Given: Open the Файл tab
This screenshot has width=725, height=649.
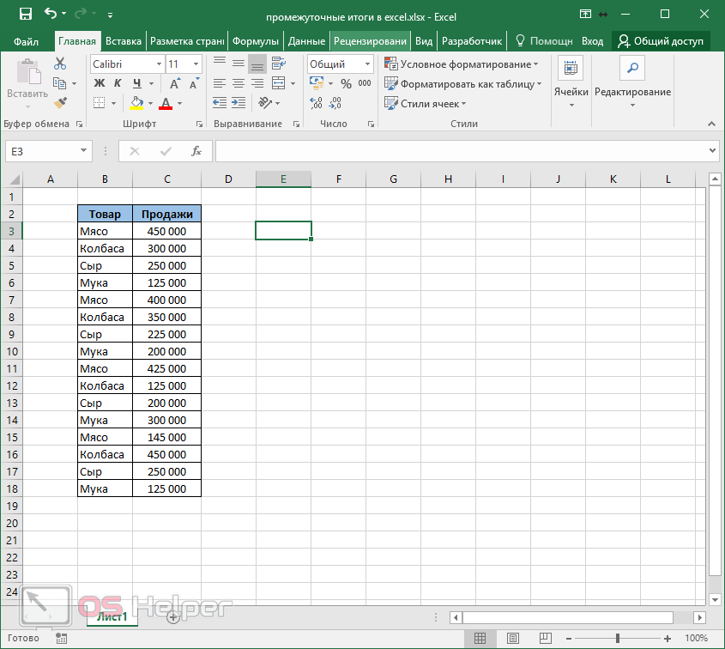Looking at the screenshot, I should click(26, 41).
